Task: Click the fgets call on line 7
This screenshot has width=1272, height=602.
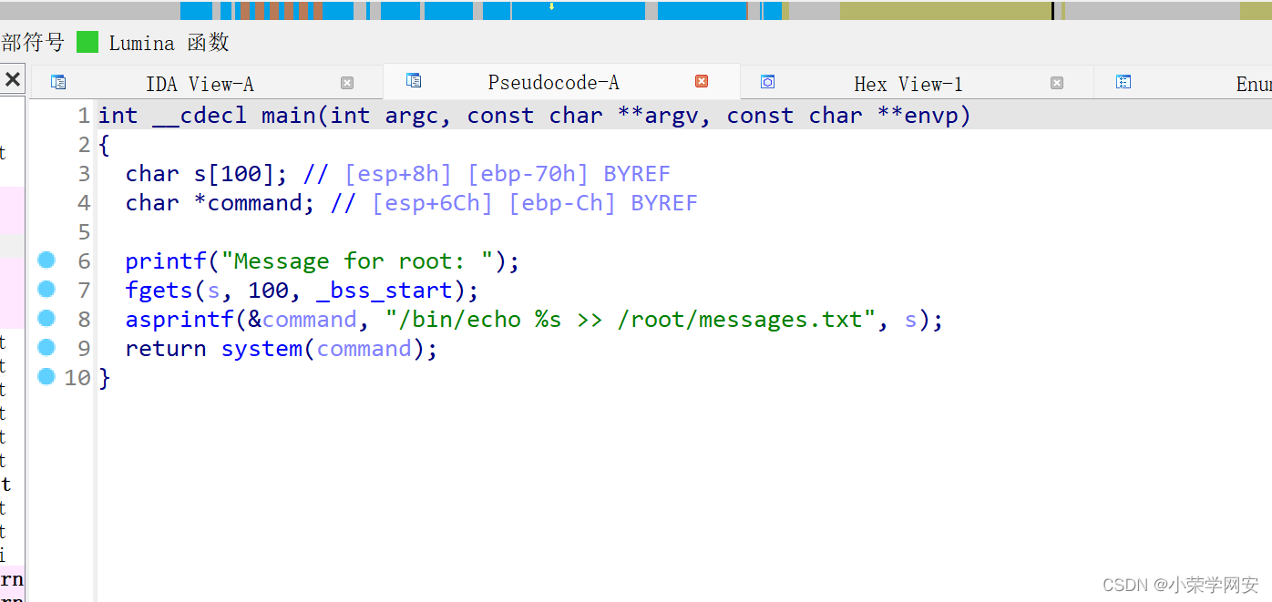Action: 160,291
